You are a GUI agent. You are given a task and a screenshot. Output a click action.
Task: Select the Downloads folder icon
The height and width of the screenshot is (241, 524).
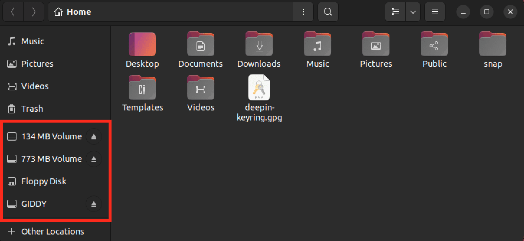tap(259, 44)
